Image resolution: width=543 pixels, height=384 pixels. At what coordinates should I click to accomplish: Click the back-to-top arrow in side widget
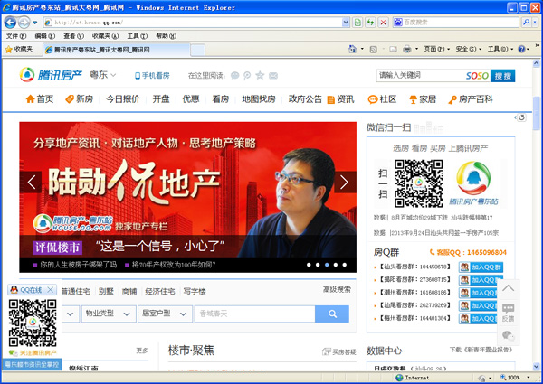(508, 288)
